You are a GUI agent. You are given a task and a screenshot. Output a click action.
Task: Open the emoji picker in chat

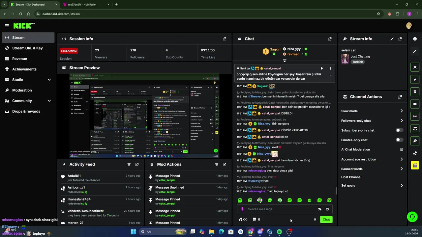click(x=327, y=209)
